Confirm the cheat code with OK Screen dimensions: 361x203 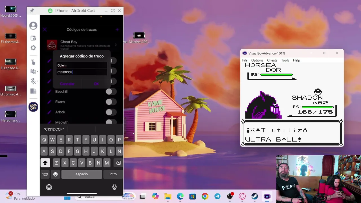(x=96, y=84)
